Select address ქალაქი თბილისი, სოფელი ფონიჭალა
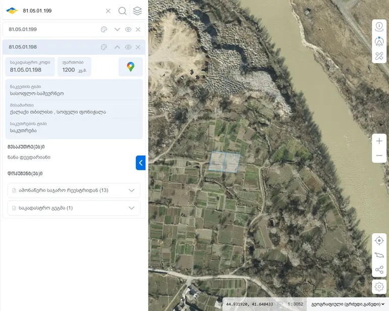 click(58, 112)
